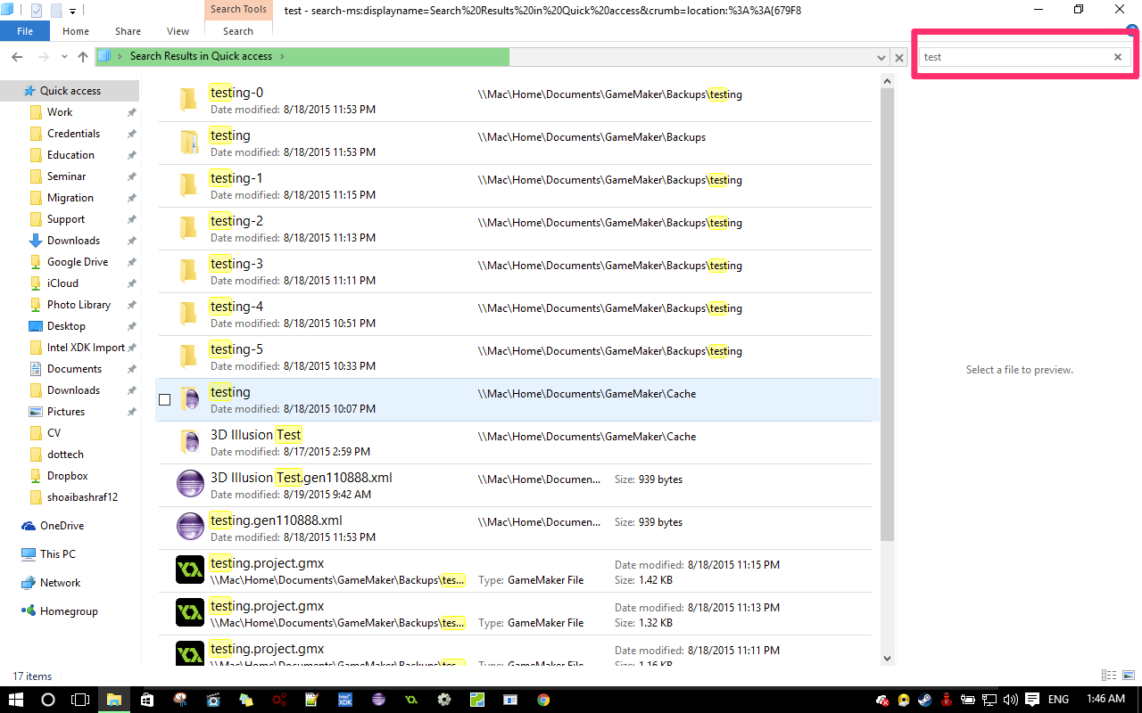
Task: Unpin Seminar from Quick access
Action: pyautogui.click(x=131, y=176)
